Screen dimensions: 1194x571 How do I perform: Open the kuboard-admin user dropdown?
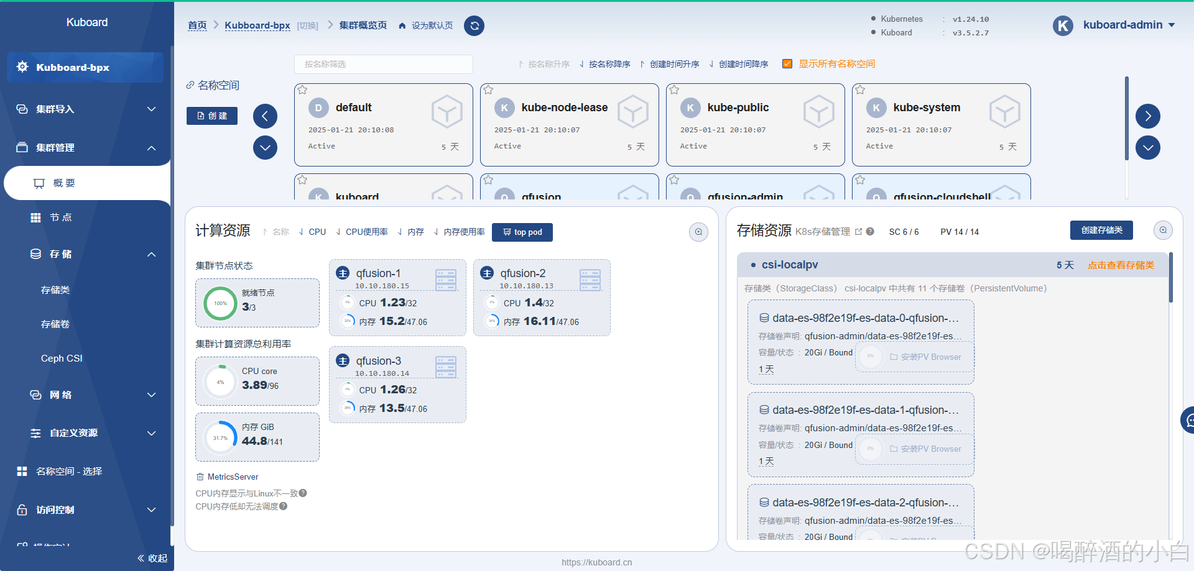1128,25
